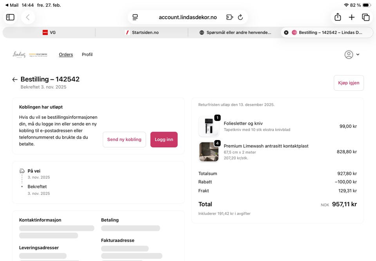The height and width of the screenshot is (261, 376).
Task: Open the Profil menu item
Action: tap(87, 54)
